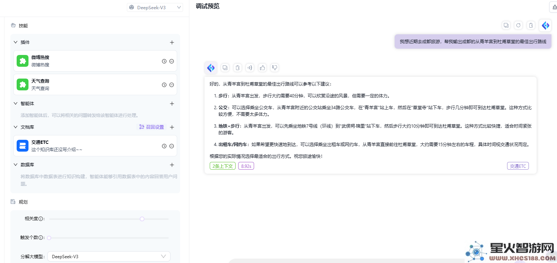
Task: Copy the user message at top right
Action: 506,25
